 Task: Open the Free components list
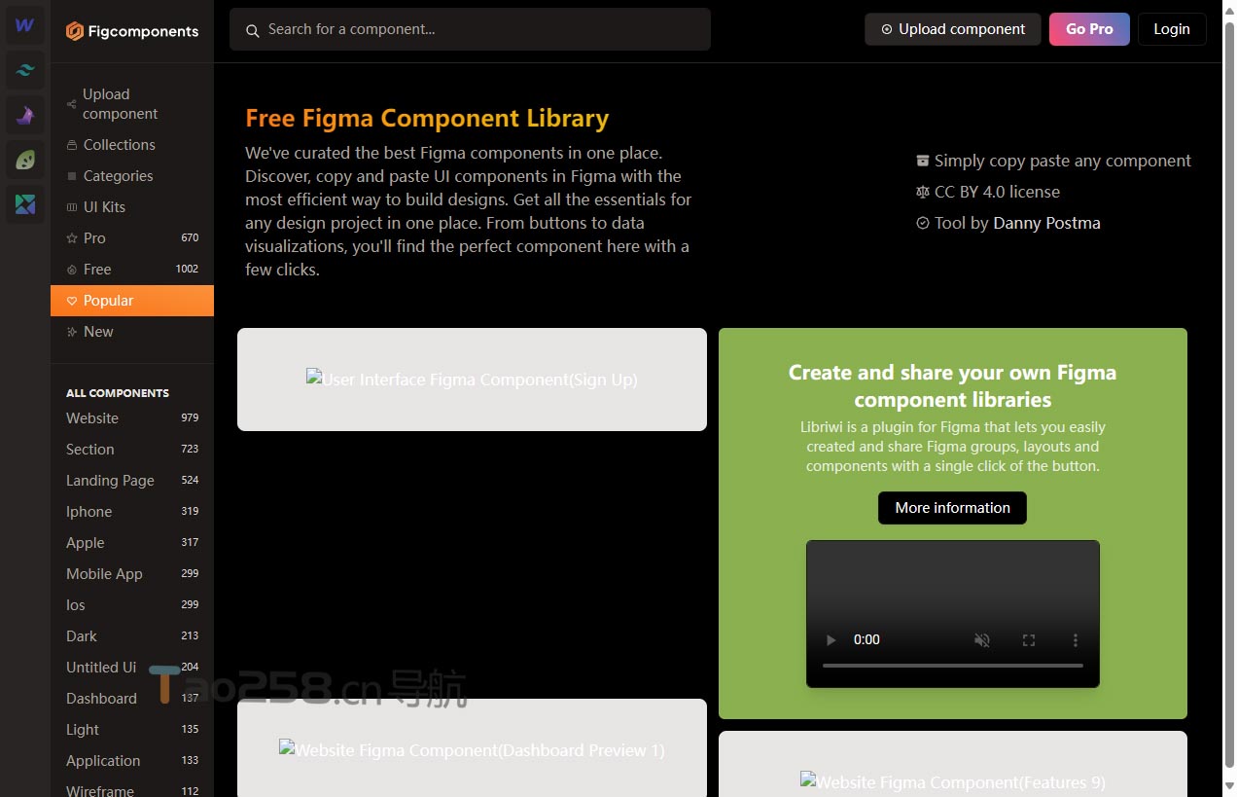point(132,270)
